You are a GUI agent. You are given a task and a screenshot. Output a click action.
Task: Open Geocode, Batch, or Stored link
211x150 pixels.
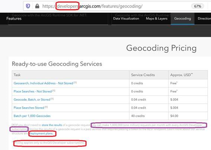(x=32, y=100)
